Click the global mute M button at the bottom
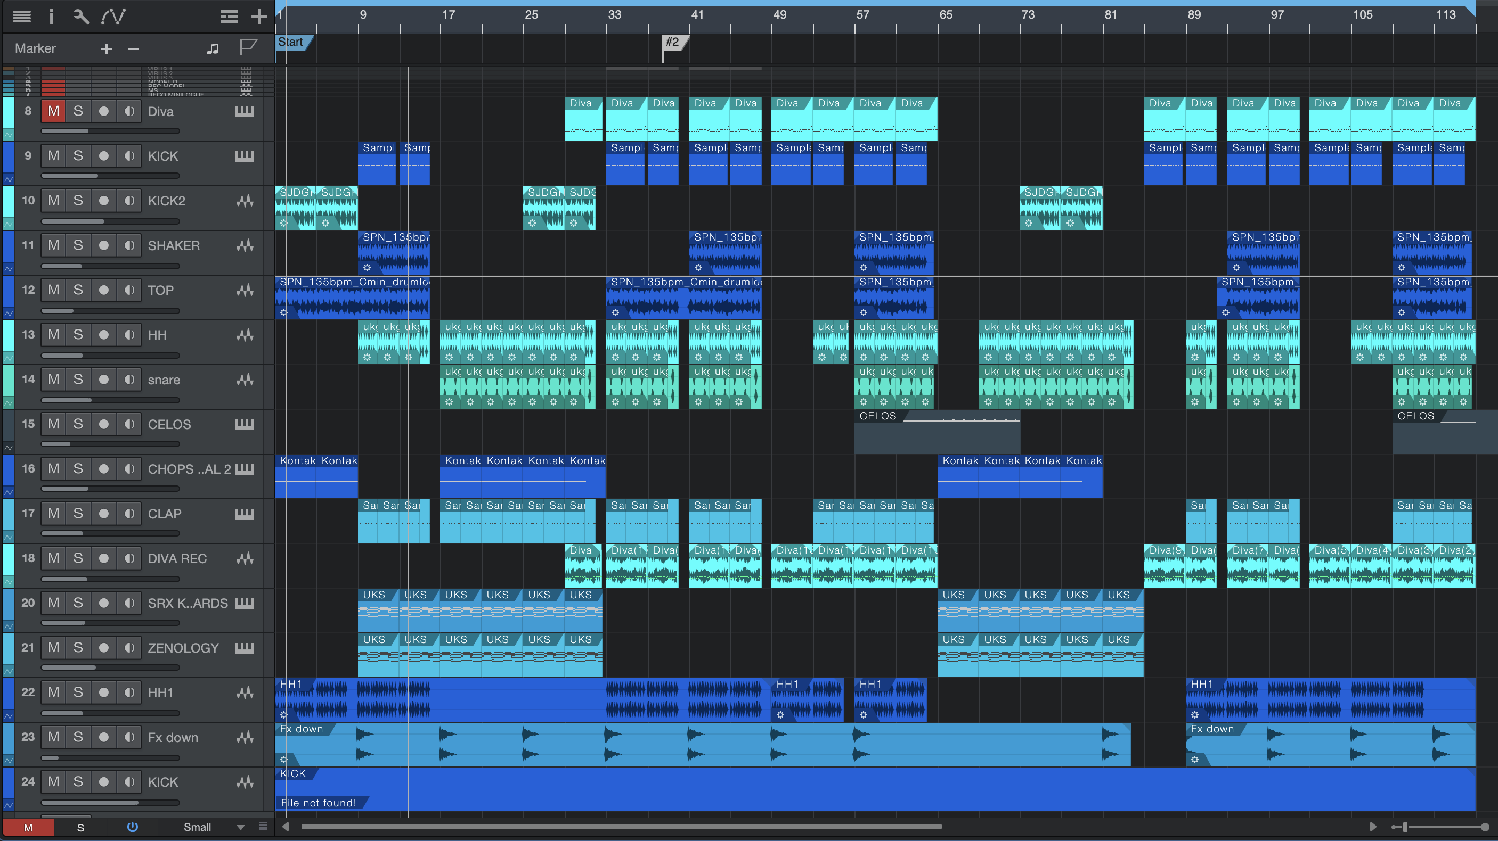Image resolution: width=1498 pixels, height=841 pixels. click(x=28, y=827)
